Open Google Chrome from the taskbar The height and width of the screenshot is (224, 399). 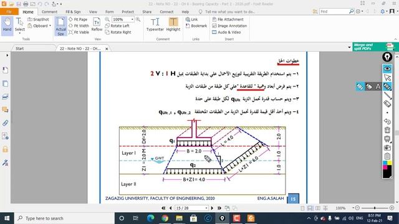[165, 218]
